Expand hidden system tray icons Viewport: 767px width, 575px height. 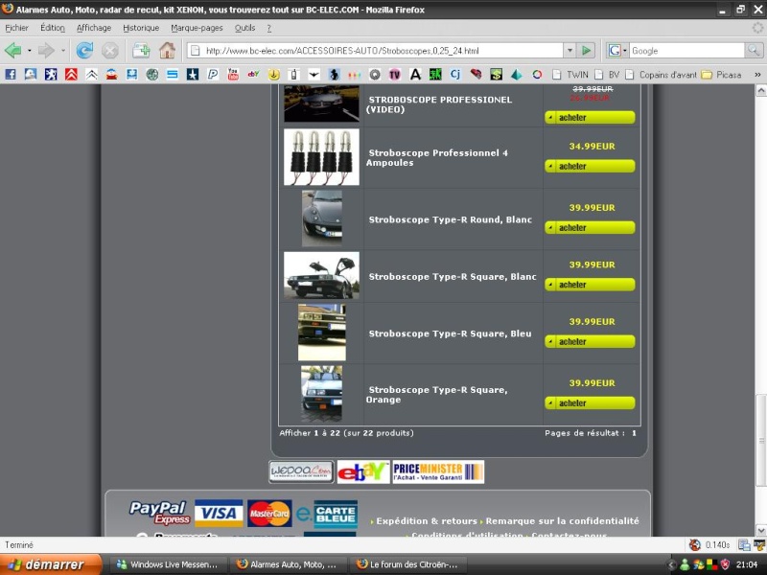[672, 565]
